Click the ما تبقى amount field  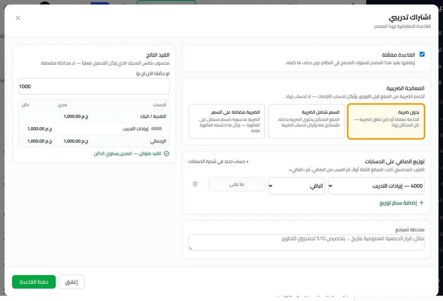click(x=236, y=184)
